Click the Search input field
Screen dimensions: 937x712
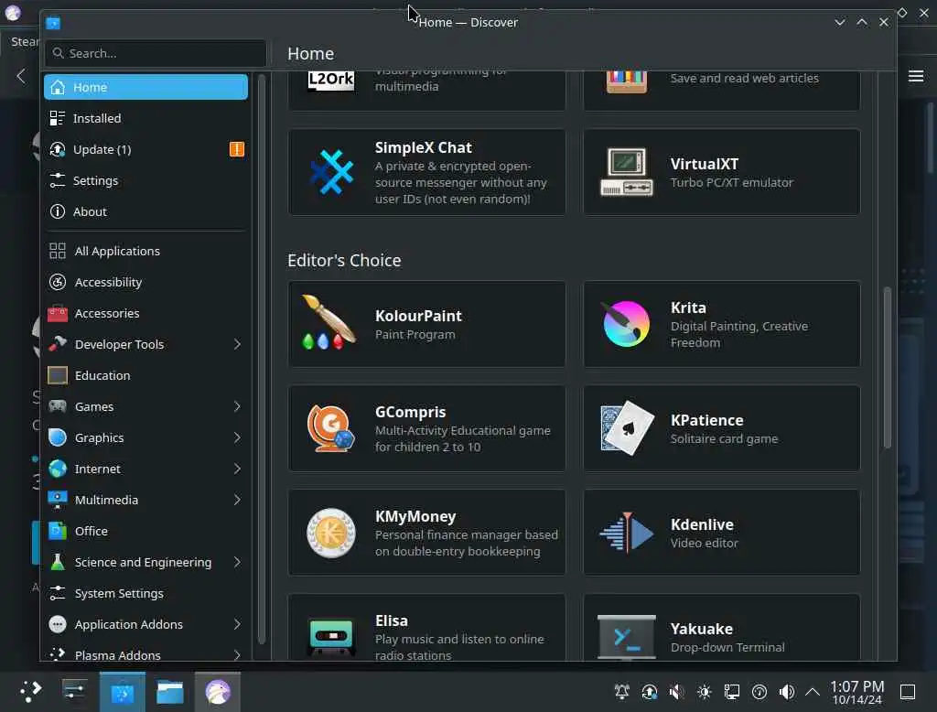[156, 53]
